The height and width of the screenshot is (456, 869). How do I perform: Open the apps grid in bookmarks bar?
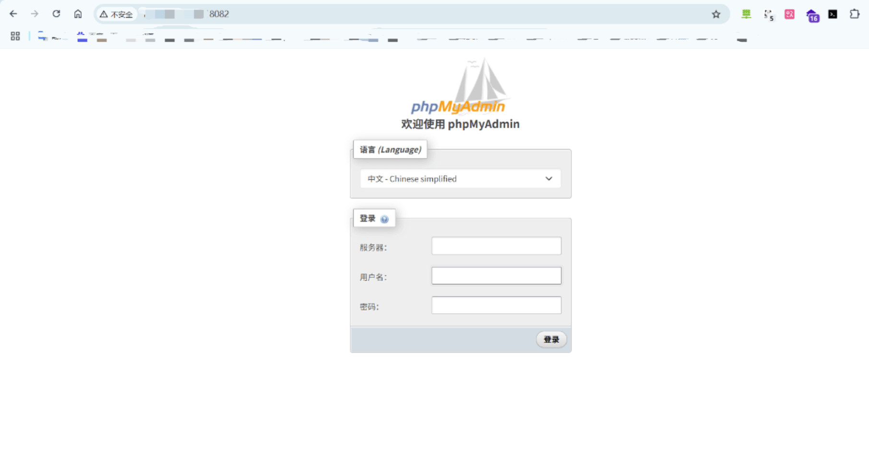tap(15, 36)
